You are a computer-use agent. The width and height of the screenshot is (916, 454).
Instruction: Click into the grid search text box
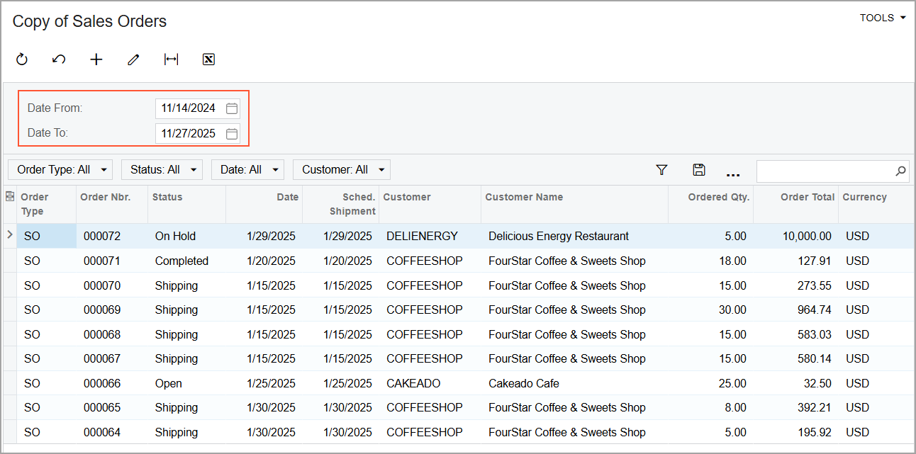[x=824, y=171]
